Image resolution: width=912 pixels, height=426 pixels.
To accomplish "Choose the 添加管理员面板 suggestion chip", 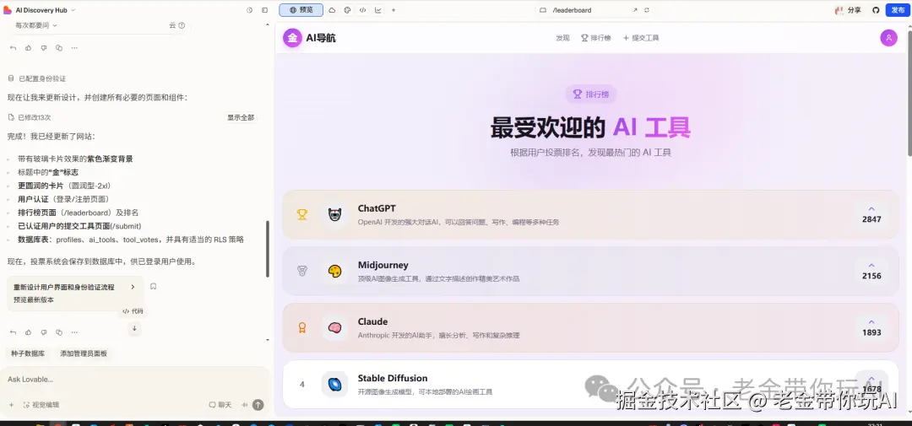I will (83, 353).
